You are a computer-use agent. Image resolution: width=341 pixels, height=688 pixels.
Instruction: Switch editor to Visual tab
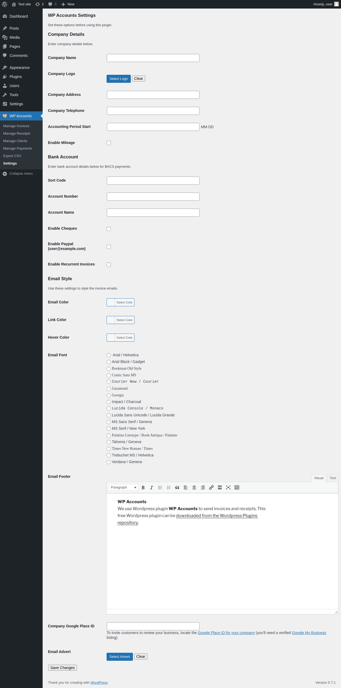[319, 478]
